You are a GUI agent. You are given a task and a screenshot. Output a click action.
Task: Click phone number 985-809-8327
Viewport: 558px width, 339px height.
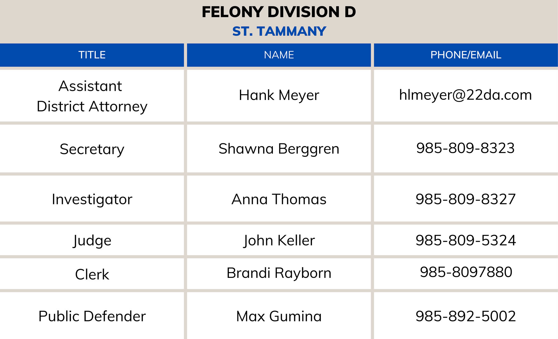pyautogui.click(x=465, y=199)
